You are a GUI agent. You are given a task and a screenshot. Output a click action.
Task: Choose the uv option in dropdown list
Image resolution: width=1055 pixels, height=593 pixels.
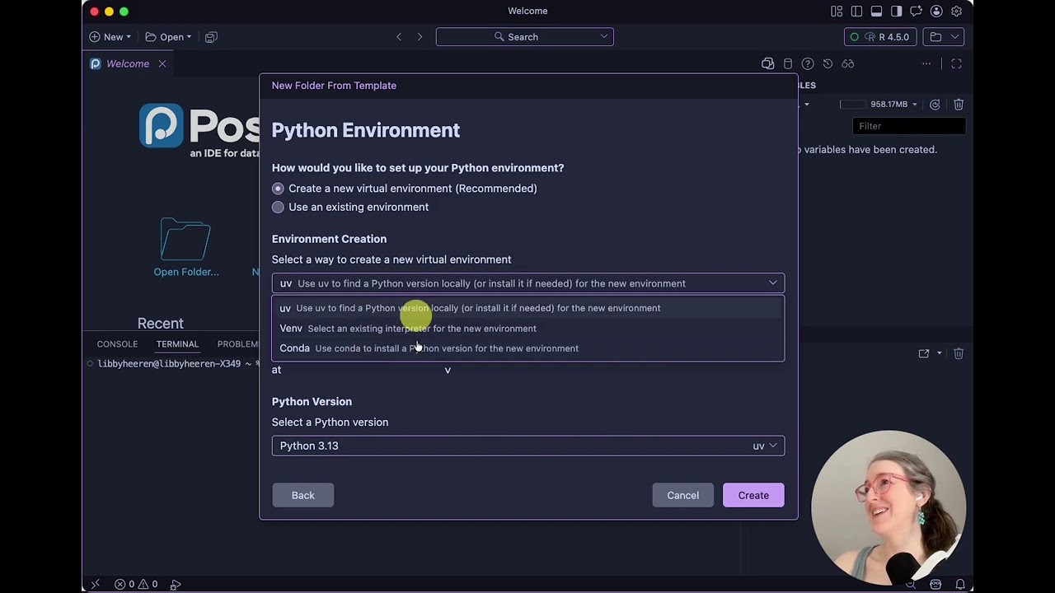point(527,308)
